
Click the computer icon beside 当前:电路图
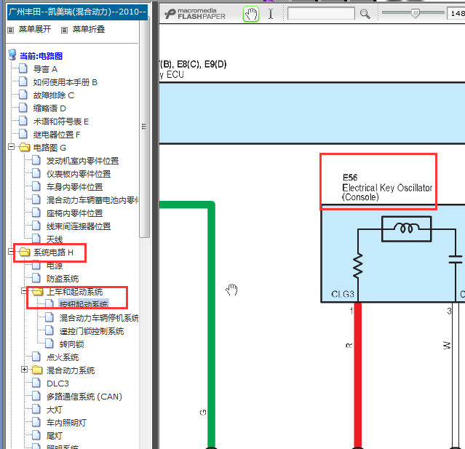click(x=12, y=55)
